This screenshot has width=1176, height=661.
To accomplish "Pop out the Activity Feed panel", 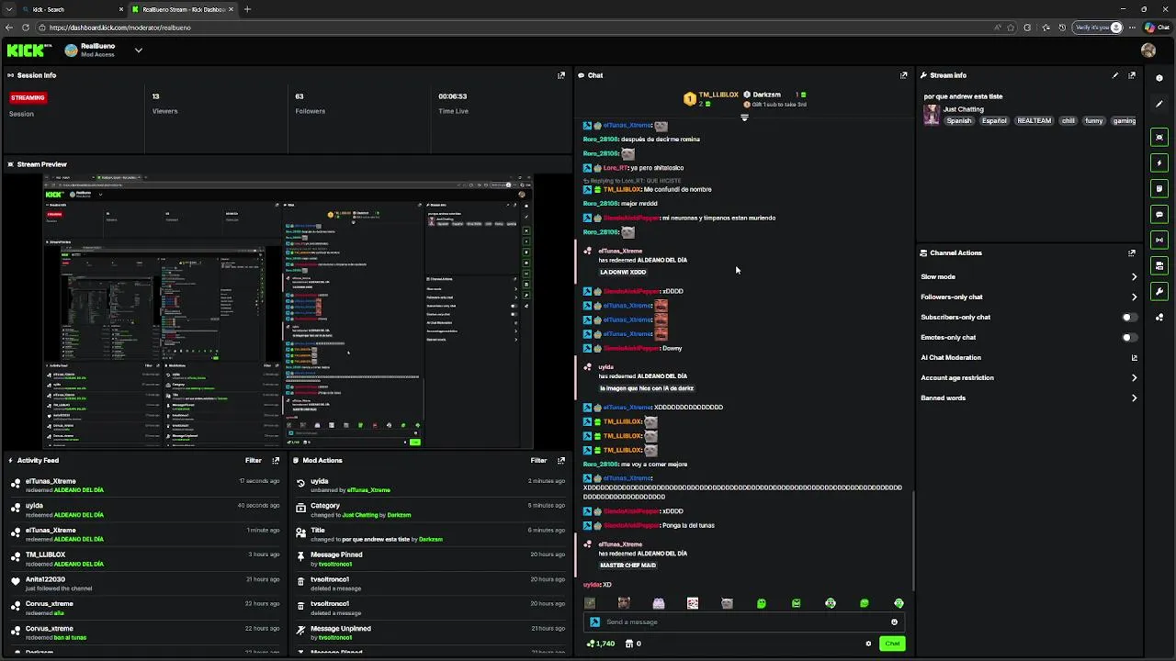I will pyautogui.click(x=276, y=460).
